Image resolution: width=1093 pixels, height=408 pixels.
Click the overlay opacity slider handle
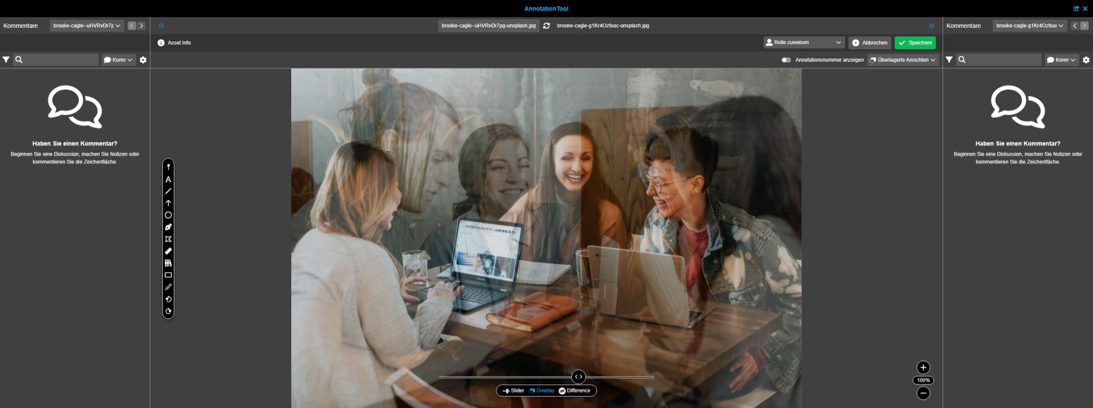point(578,377)
